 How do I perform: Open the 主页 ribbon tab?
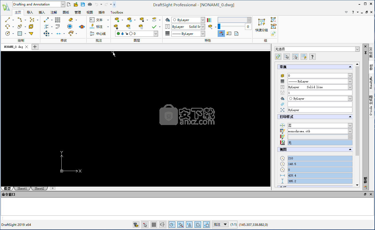(x=18, y=12)
